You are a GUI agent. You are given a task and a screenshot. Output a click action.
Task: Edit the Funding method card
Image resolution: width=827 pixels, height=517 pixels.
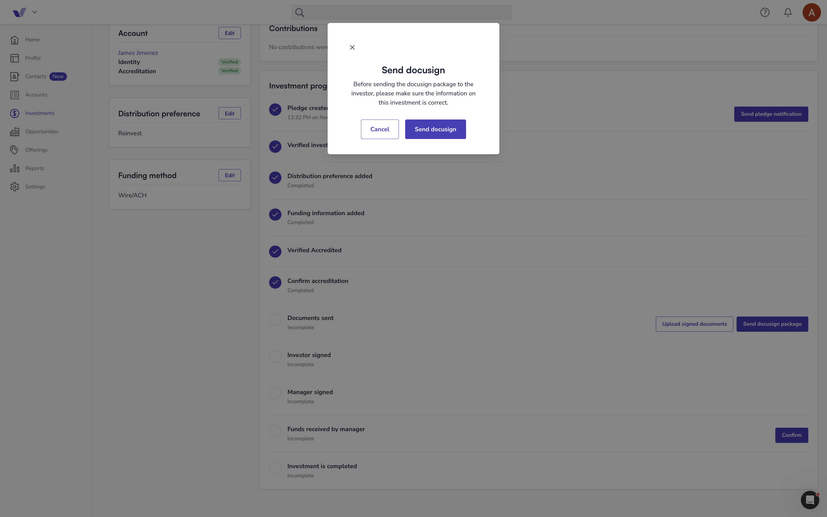tap(230, 175)
